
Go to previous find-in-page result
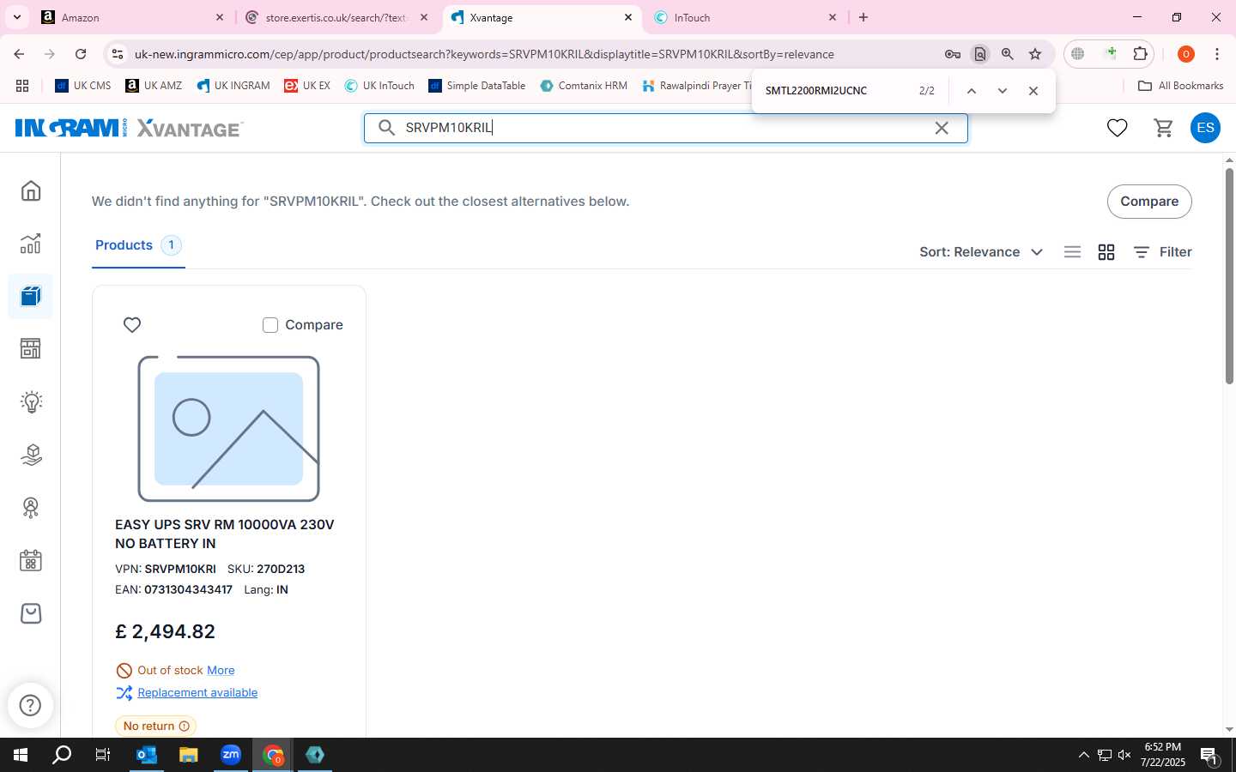click(x=972, y=91)
